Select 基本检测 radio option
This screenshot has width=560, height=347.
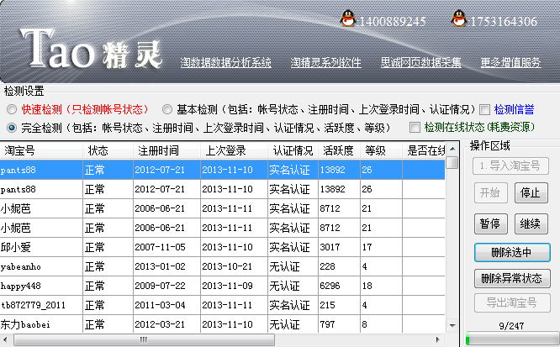pos(167,109)
